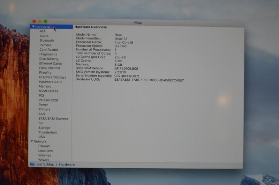Click the Hardware Overview heading
Image resolution: width=279 pixels, height=185 pixels.
point(91,27)
